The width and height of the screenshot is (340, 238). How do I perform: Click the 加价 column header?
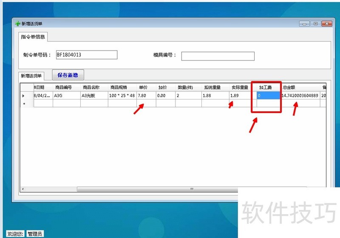pyautogui.click(x=166, y=87)
